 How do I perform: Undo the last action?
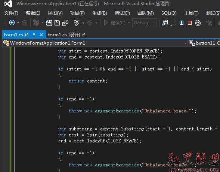click(77, 22)
